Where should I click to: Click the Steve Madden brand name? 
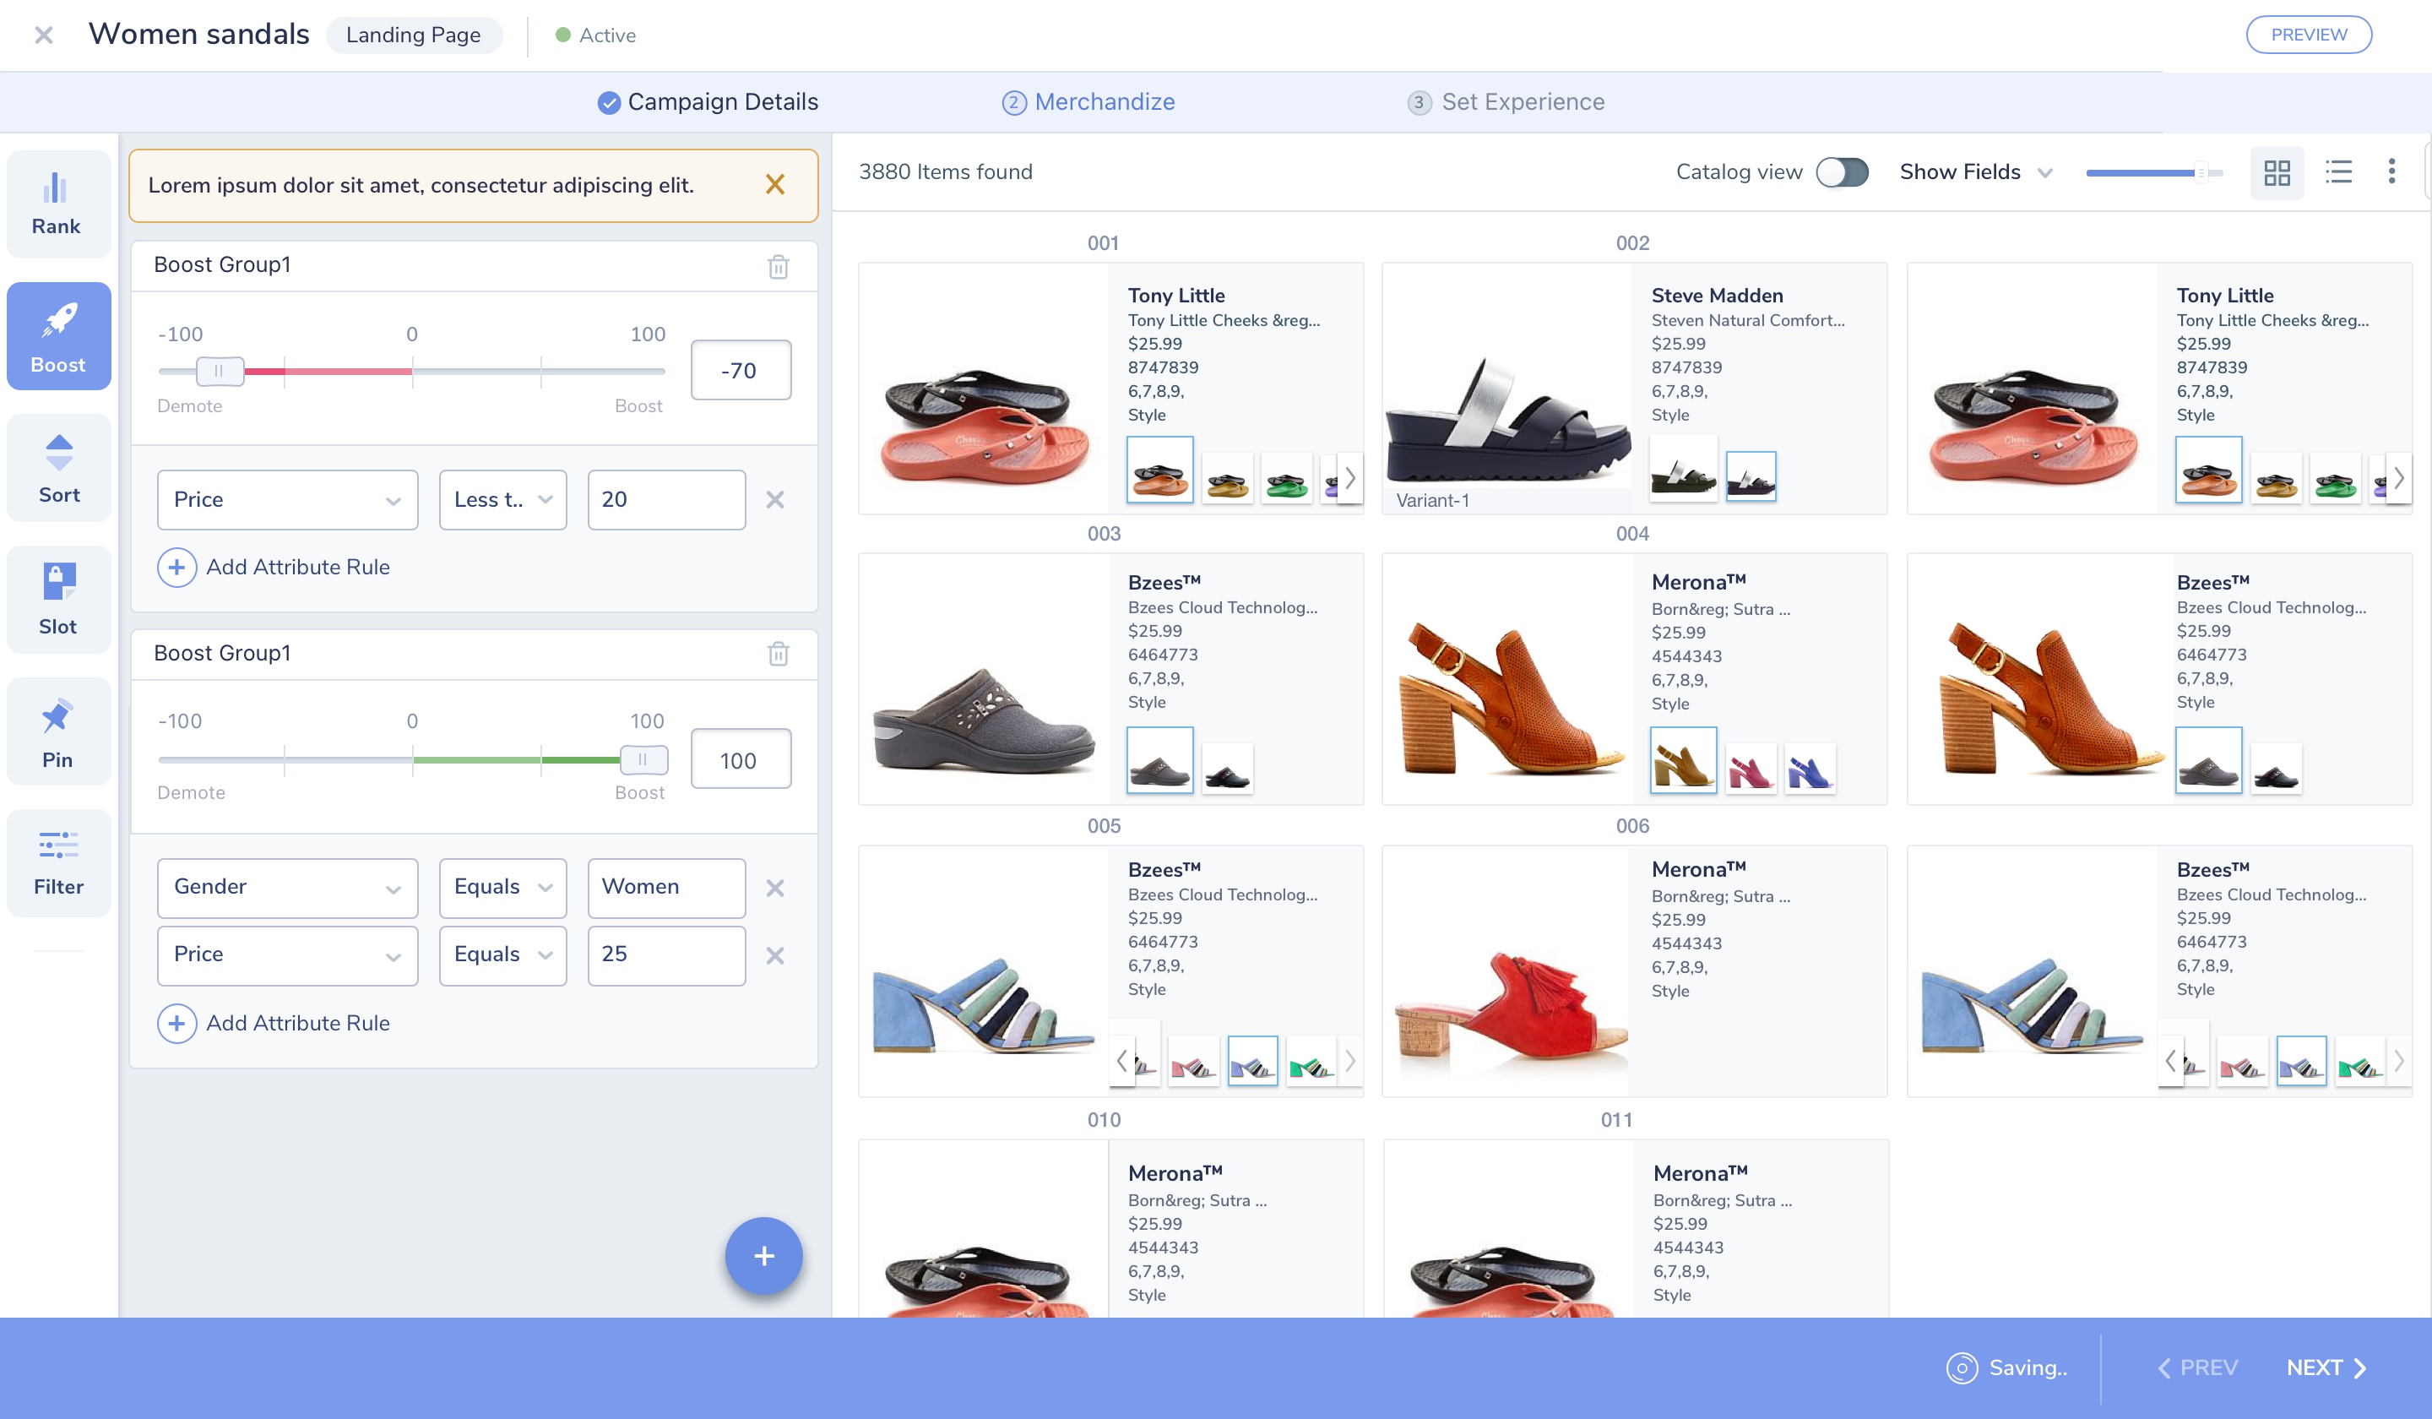click(1717, 296)
